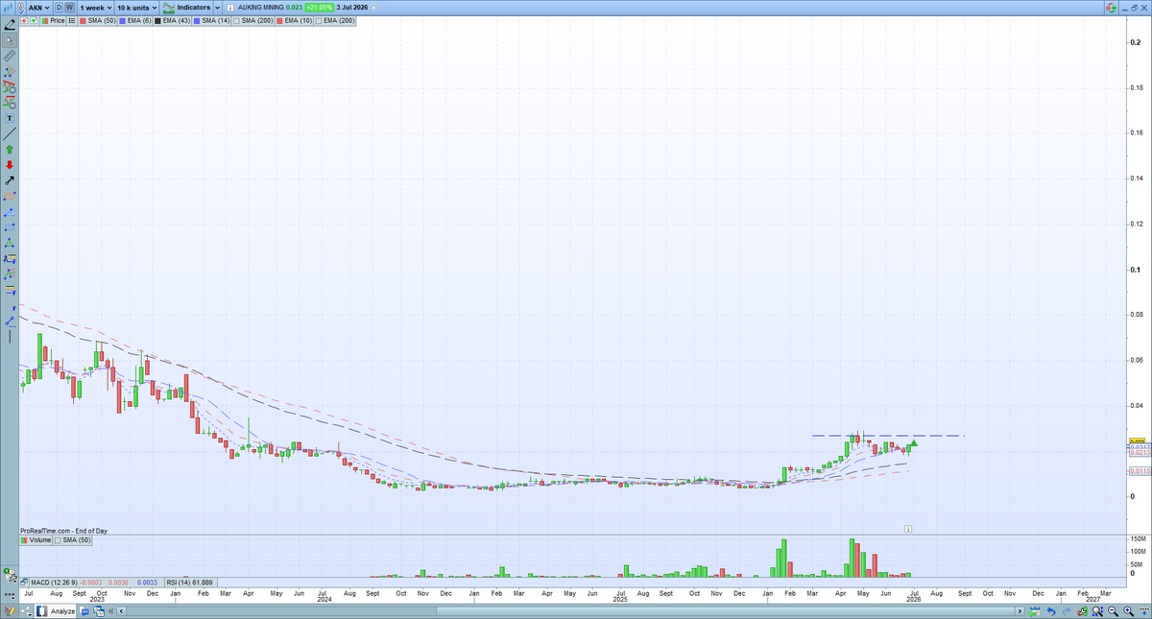This screenshot has height=619, width=1152.
Task: Select the ellipse drawing tool
Action: [10, 196]
